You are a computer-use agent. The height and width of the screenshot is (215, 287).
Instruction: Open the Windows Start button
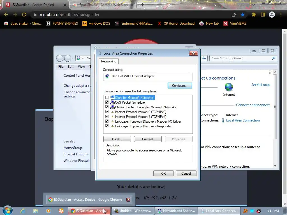8,210
